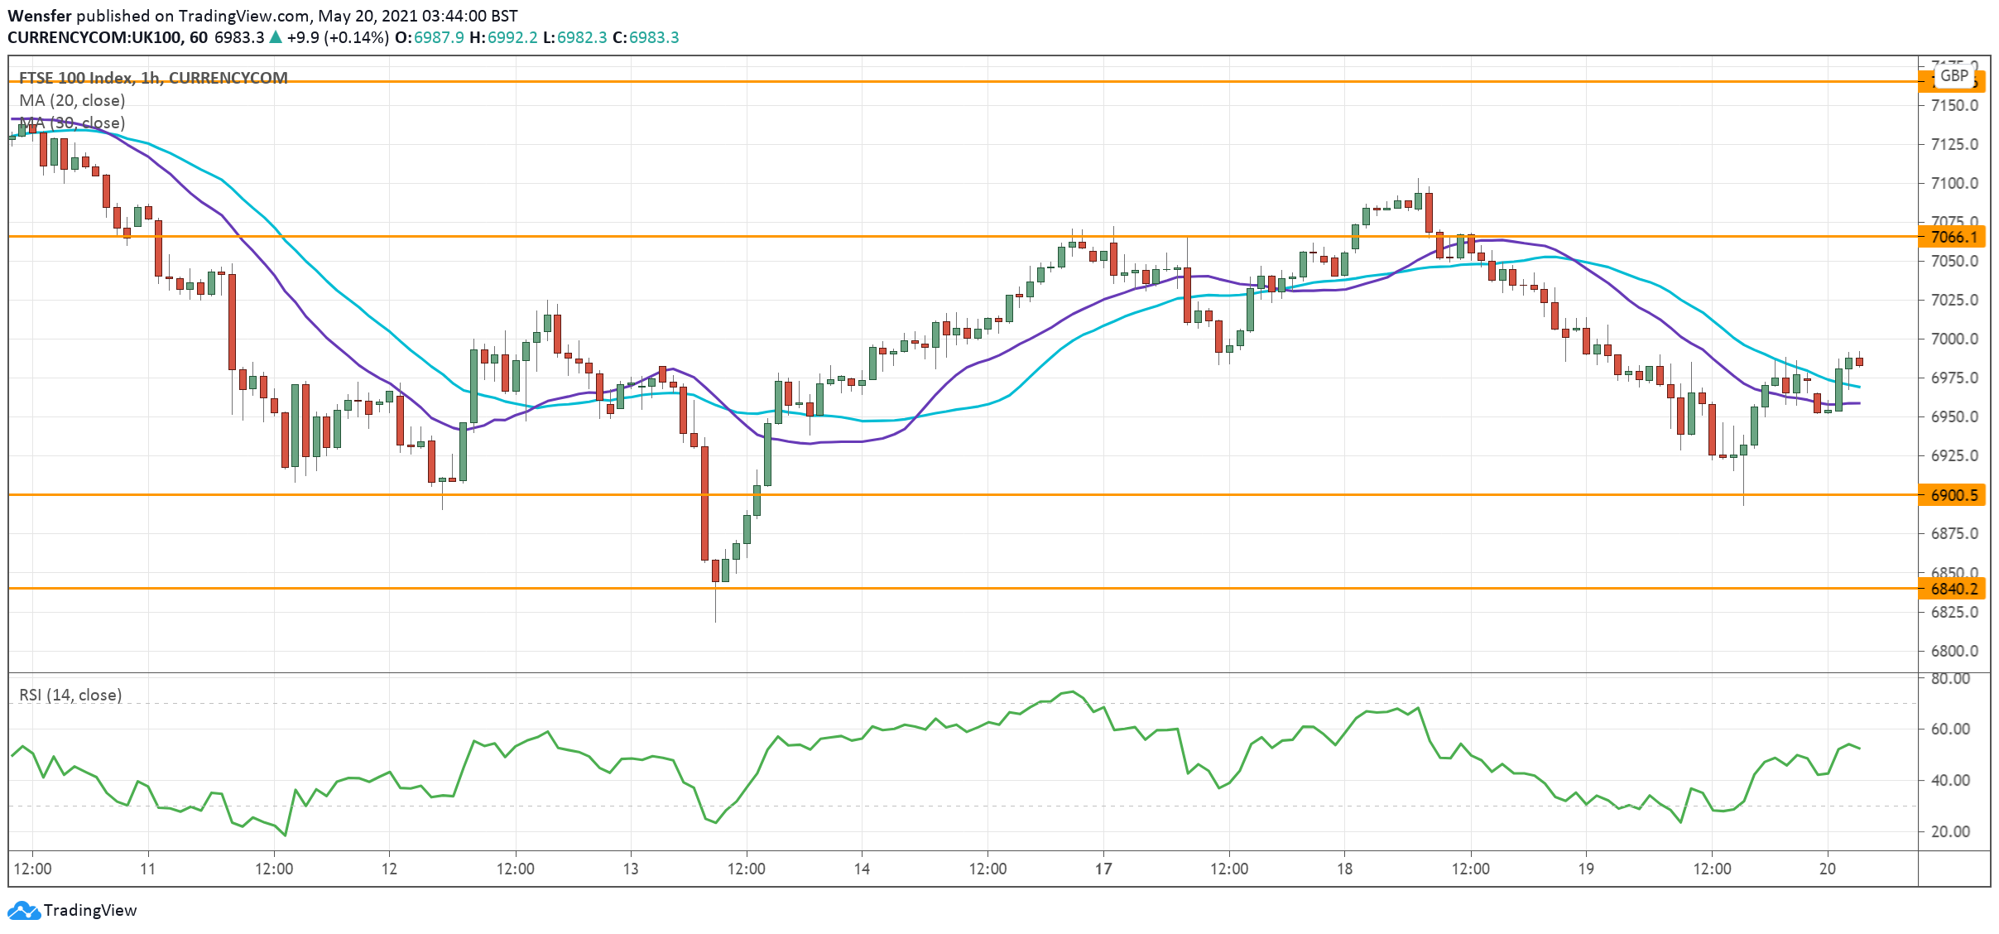Click the MA (30, close) legend label
The height and width of the screenshot is (934, 1999).
coord(72,123)
